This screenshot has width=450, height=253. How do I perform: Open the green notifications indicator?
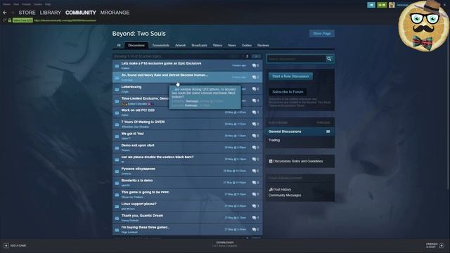382,5
